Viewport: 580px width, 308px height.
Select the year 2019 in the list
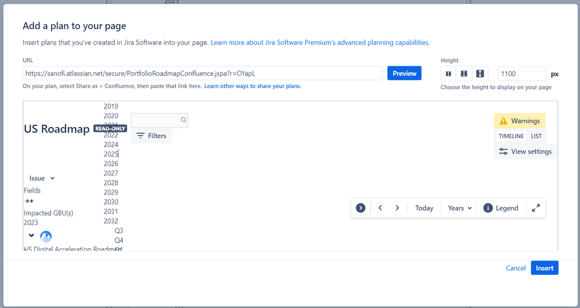[111, 107]
